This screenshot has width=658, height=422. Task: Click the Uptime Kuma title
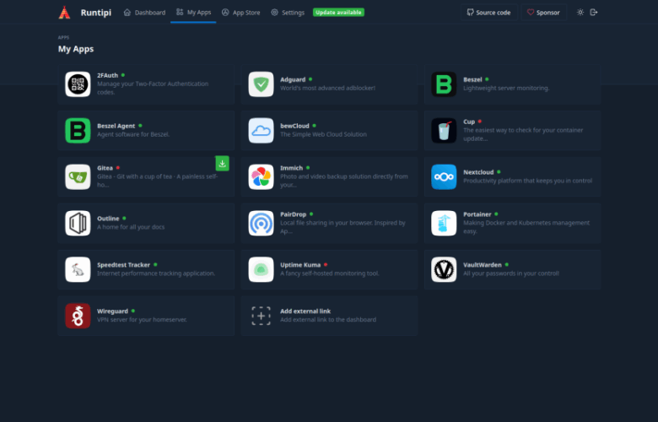(x=300, y=264)
